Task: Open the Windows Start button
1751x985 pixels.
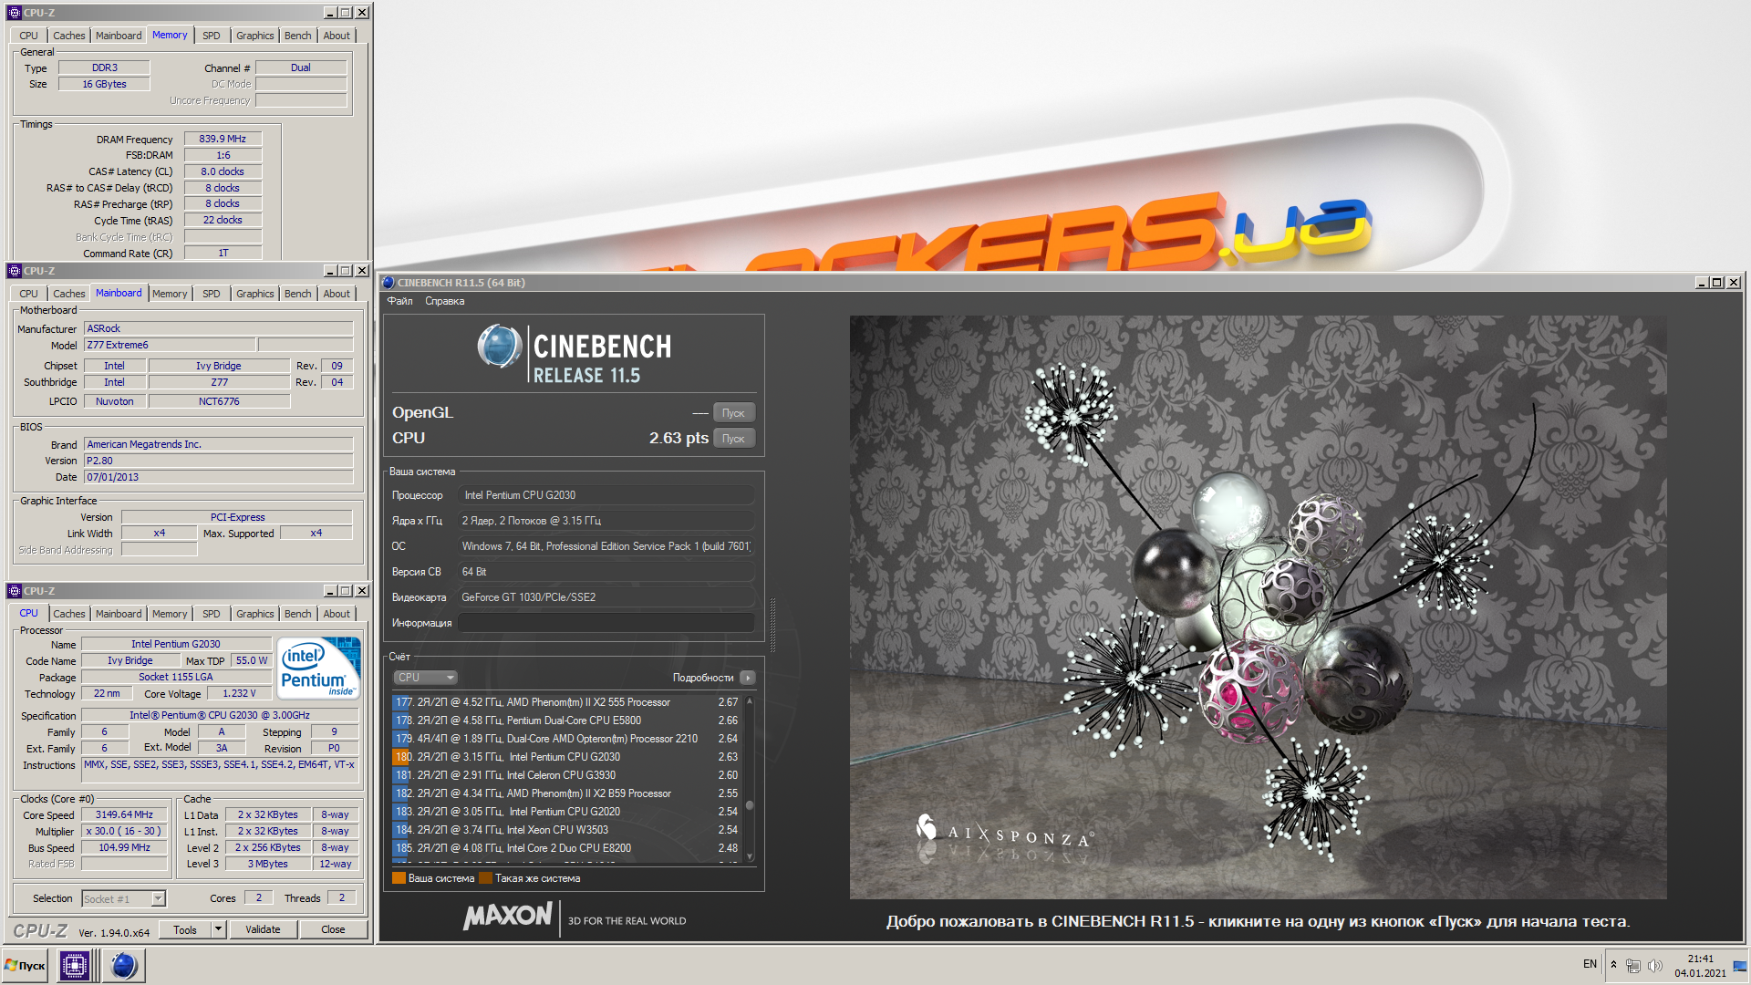Action: (x=26, y=965)
